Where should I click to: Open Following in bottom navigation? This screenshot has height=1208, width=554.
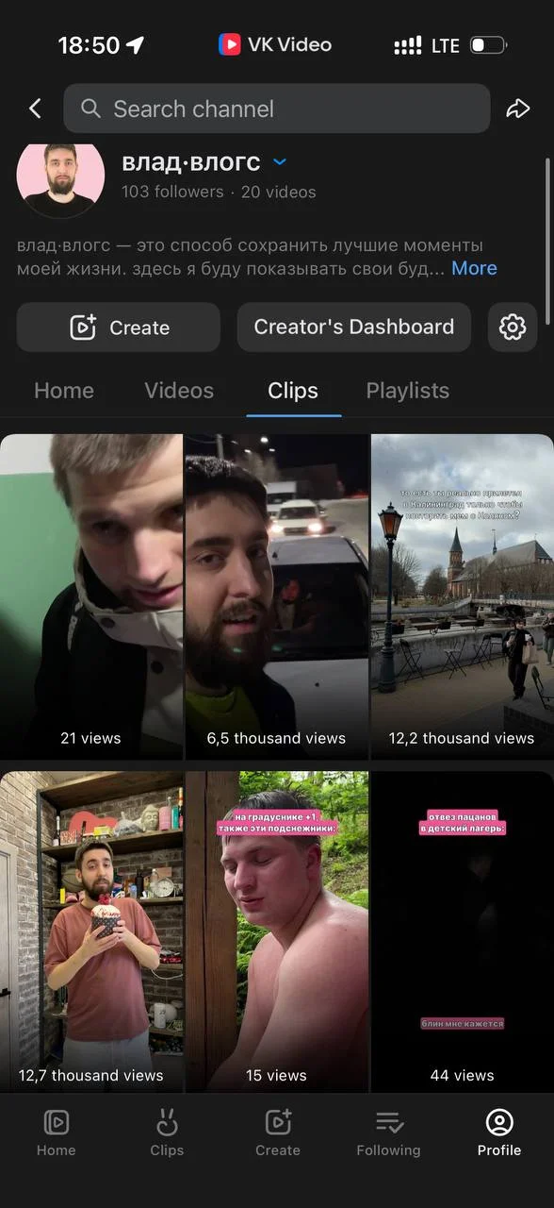[x=388, y=1132]
